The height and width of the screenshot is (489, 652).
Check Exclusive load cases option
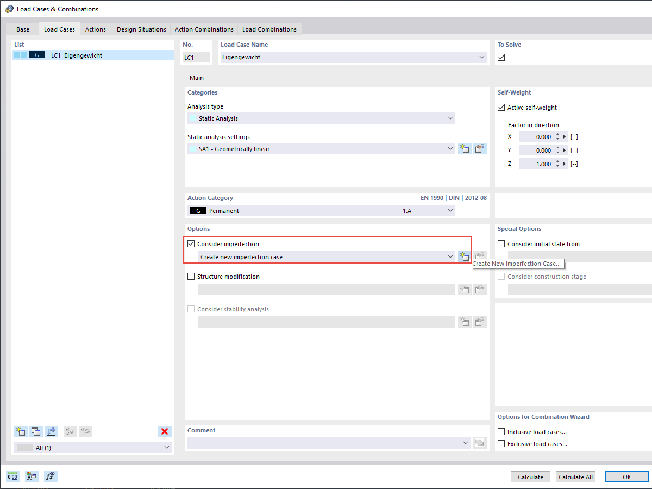point(501,444)
